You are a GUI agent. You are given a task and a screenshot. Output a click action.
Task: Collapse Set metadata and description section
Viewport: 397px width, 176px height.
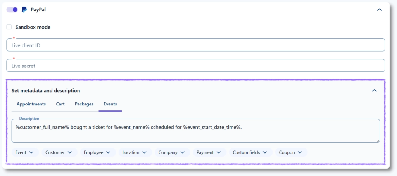[x=374, y=90]
